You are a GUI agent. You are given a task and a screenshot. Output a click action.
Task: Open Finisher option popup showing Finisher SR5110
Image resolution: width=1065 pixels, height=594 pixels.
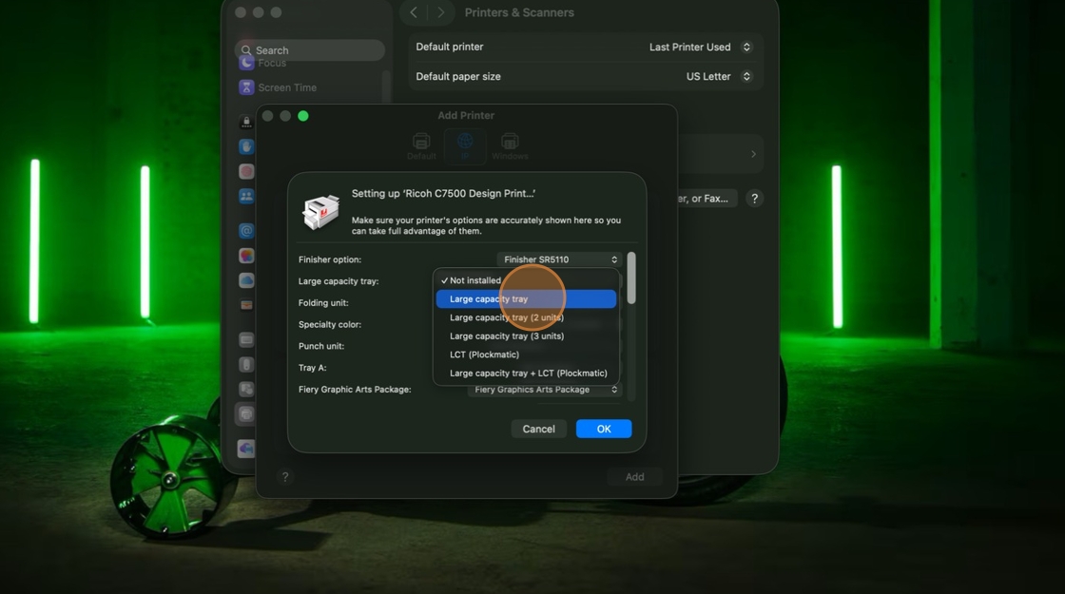point(560,259)
